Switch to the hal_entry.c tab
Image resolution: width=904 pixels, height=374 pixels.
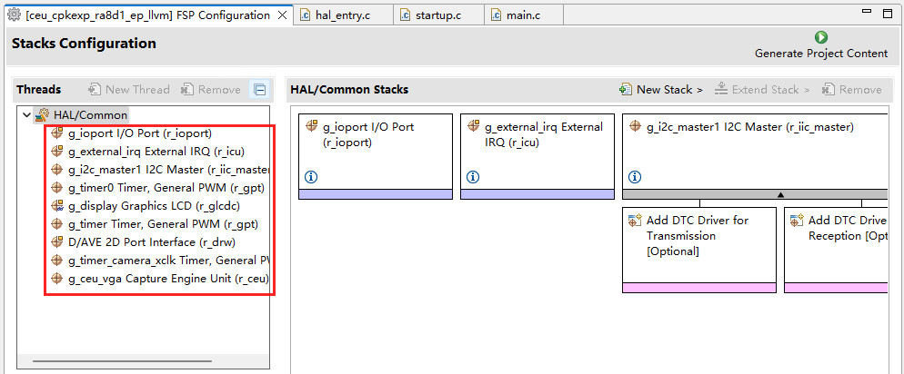pos(343,15)
